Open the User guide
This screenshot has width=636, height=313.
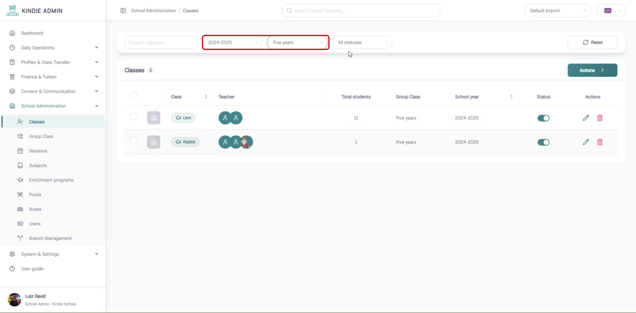point(53,269)
